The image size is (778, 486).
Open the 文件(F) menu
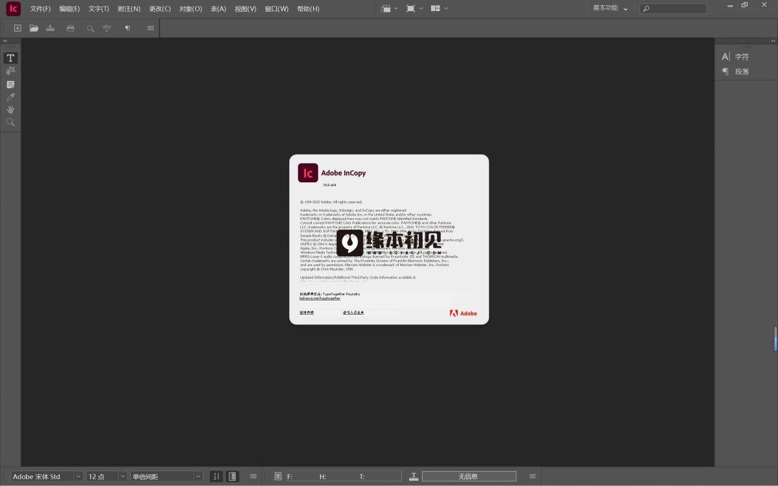point(40,8)
